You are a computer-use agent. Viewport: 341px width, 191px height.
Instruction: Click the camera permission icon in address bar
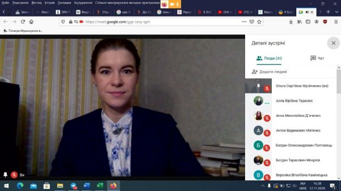[82, 22]
